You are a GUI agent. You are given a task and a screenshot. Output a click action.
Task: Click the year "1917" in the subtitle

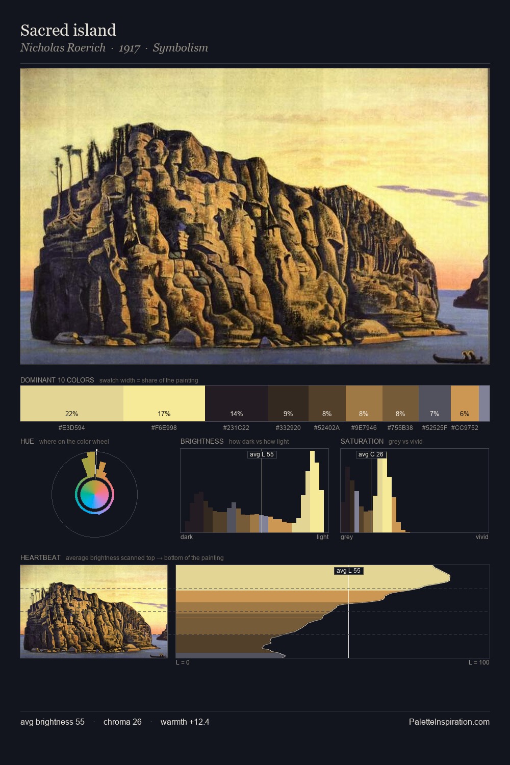coord(130,48)
